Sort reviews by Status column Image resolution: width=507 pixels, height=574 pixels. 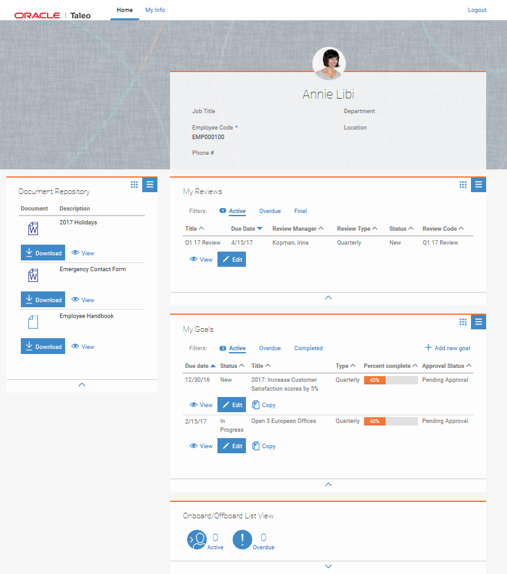coord(401,228)
